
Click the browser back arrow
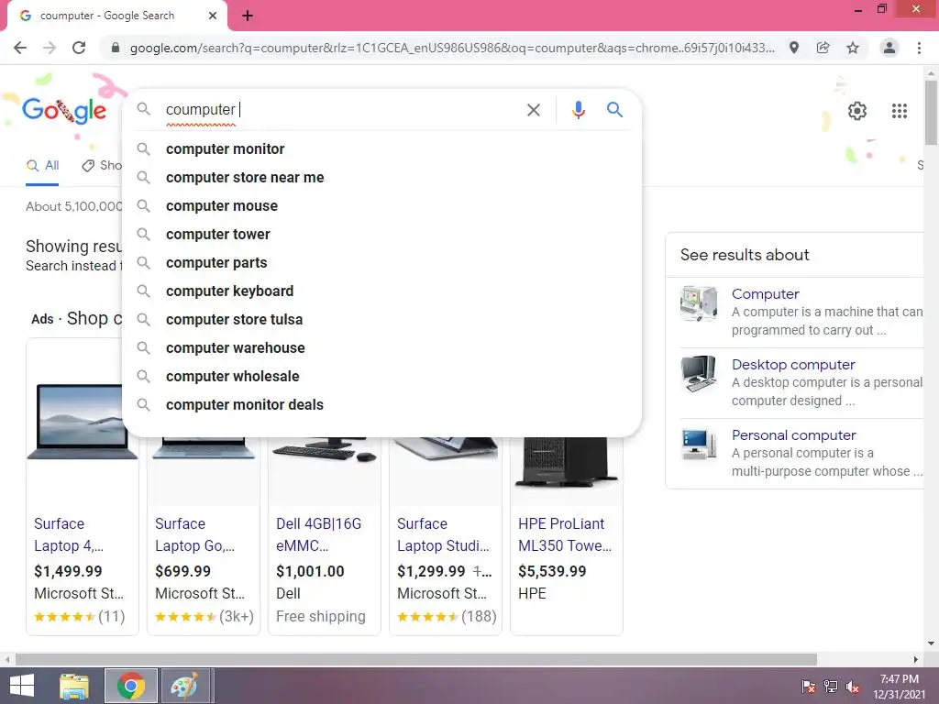point(20,48)
